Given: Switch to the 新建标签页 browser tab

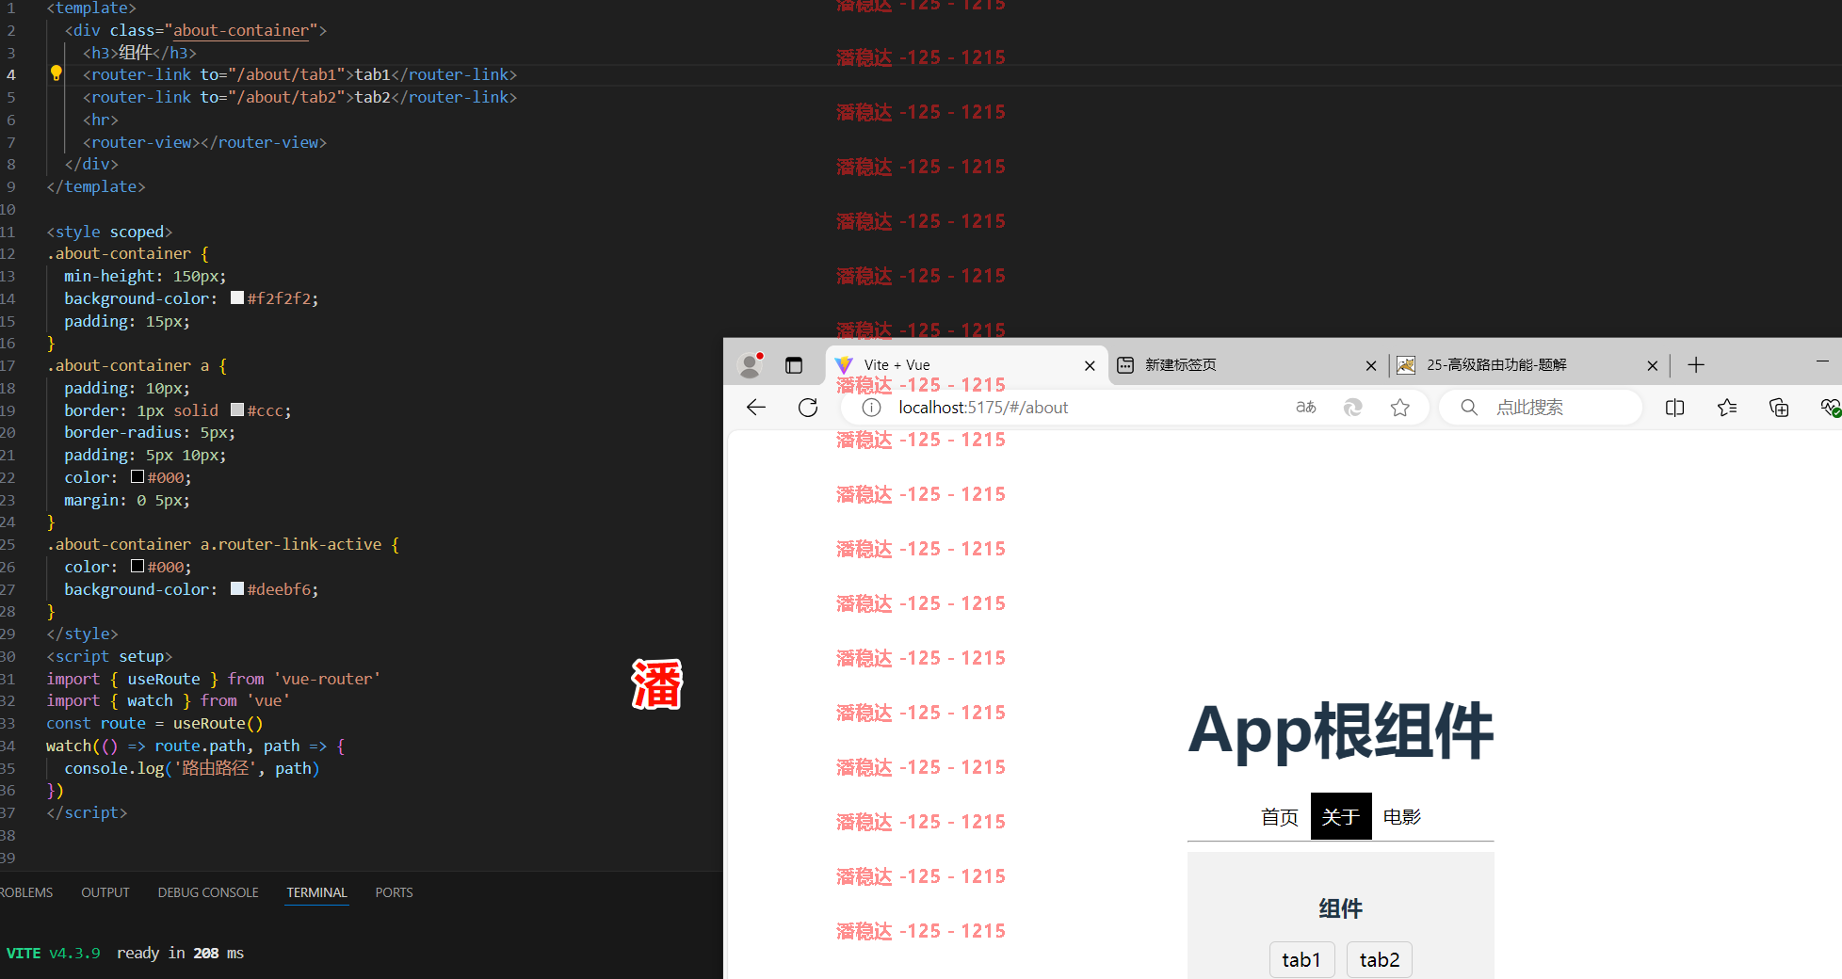Looking at the screenshot, I should (x=1248, y=365).
